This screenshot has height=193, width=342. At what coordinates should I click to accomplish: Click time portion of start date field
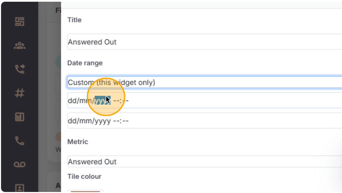coord(121,101)
